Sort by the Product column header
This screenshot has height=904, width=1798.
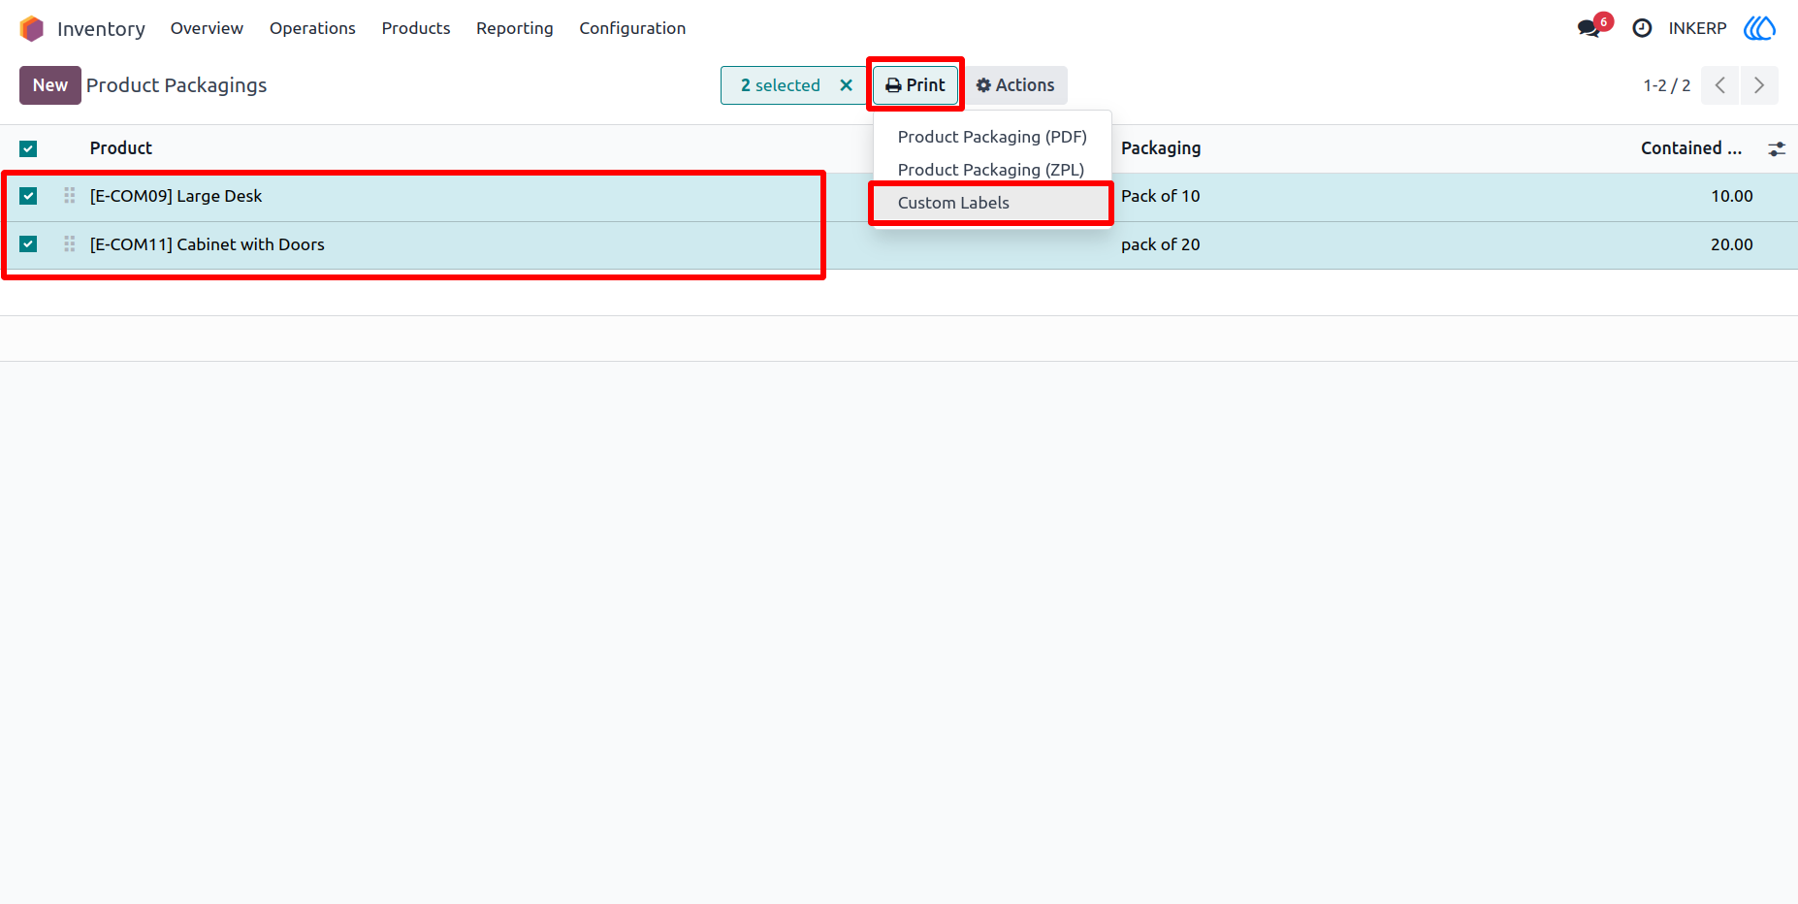tap(121, 148)
